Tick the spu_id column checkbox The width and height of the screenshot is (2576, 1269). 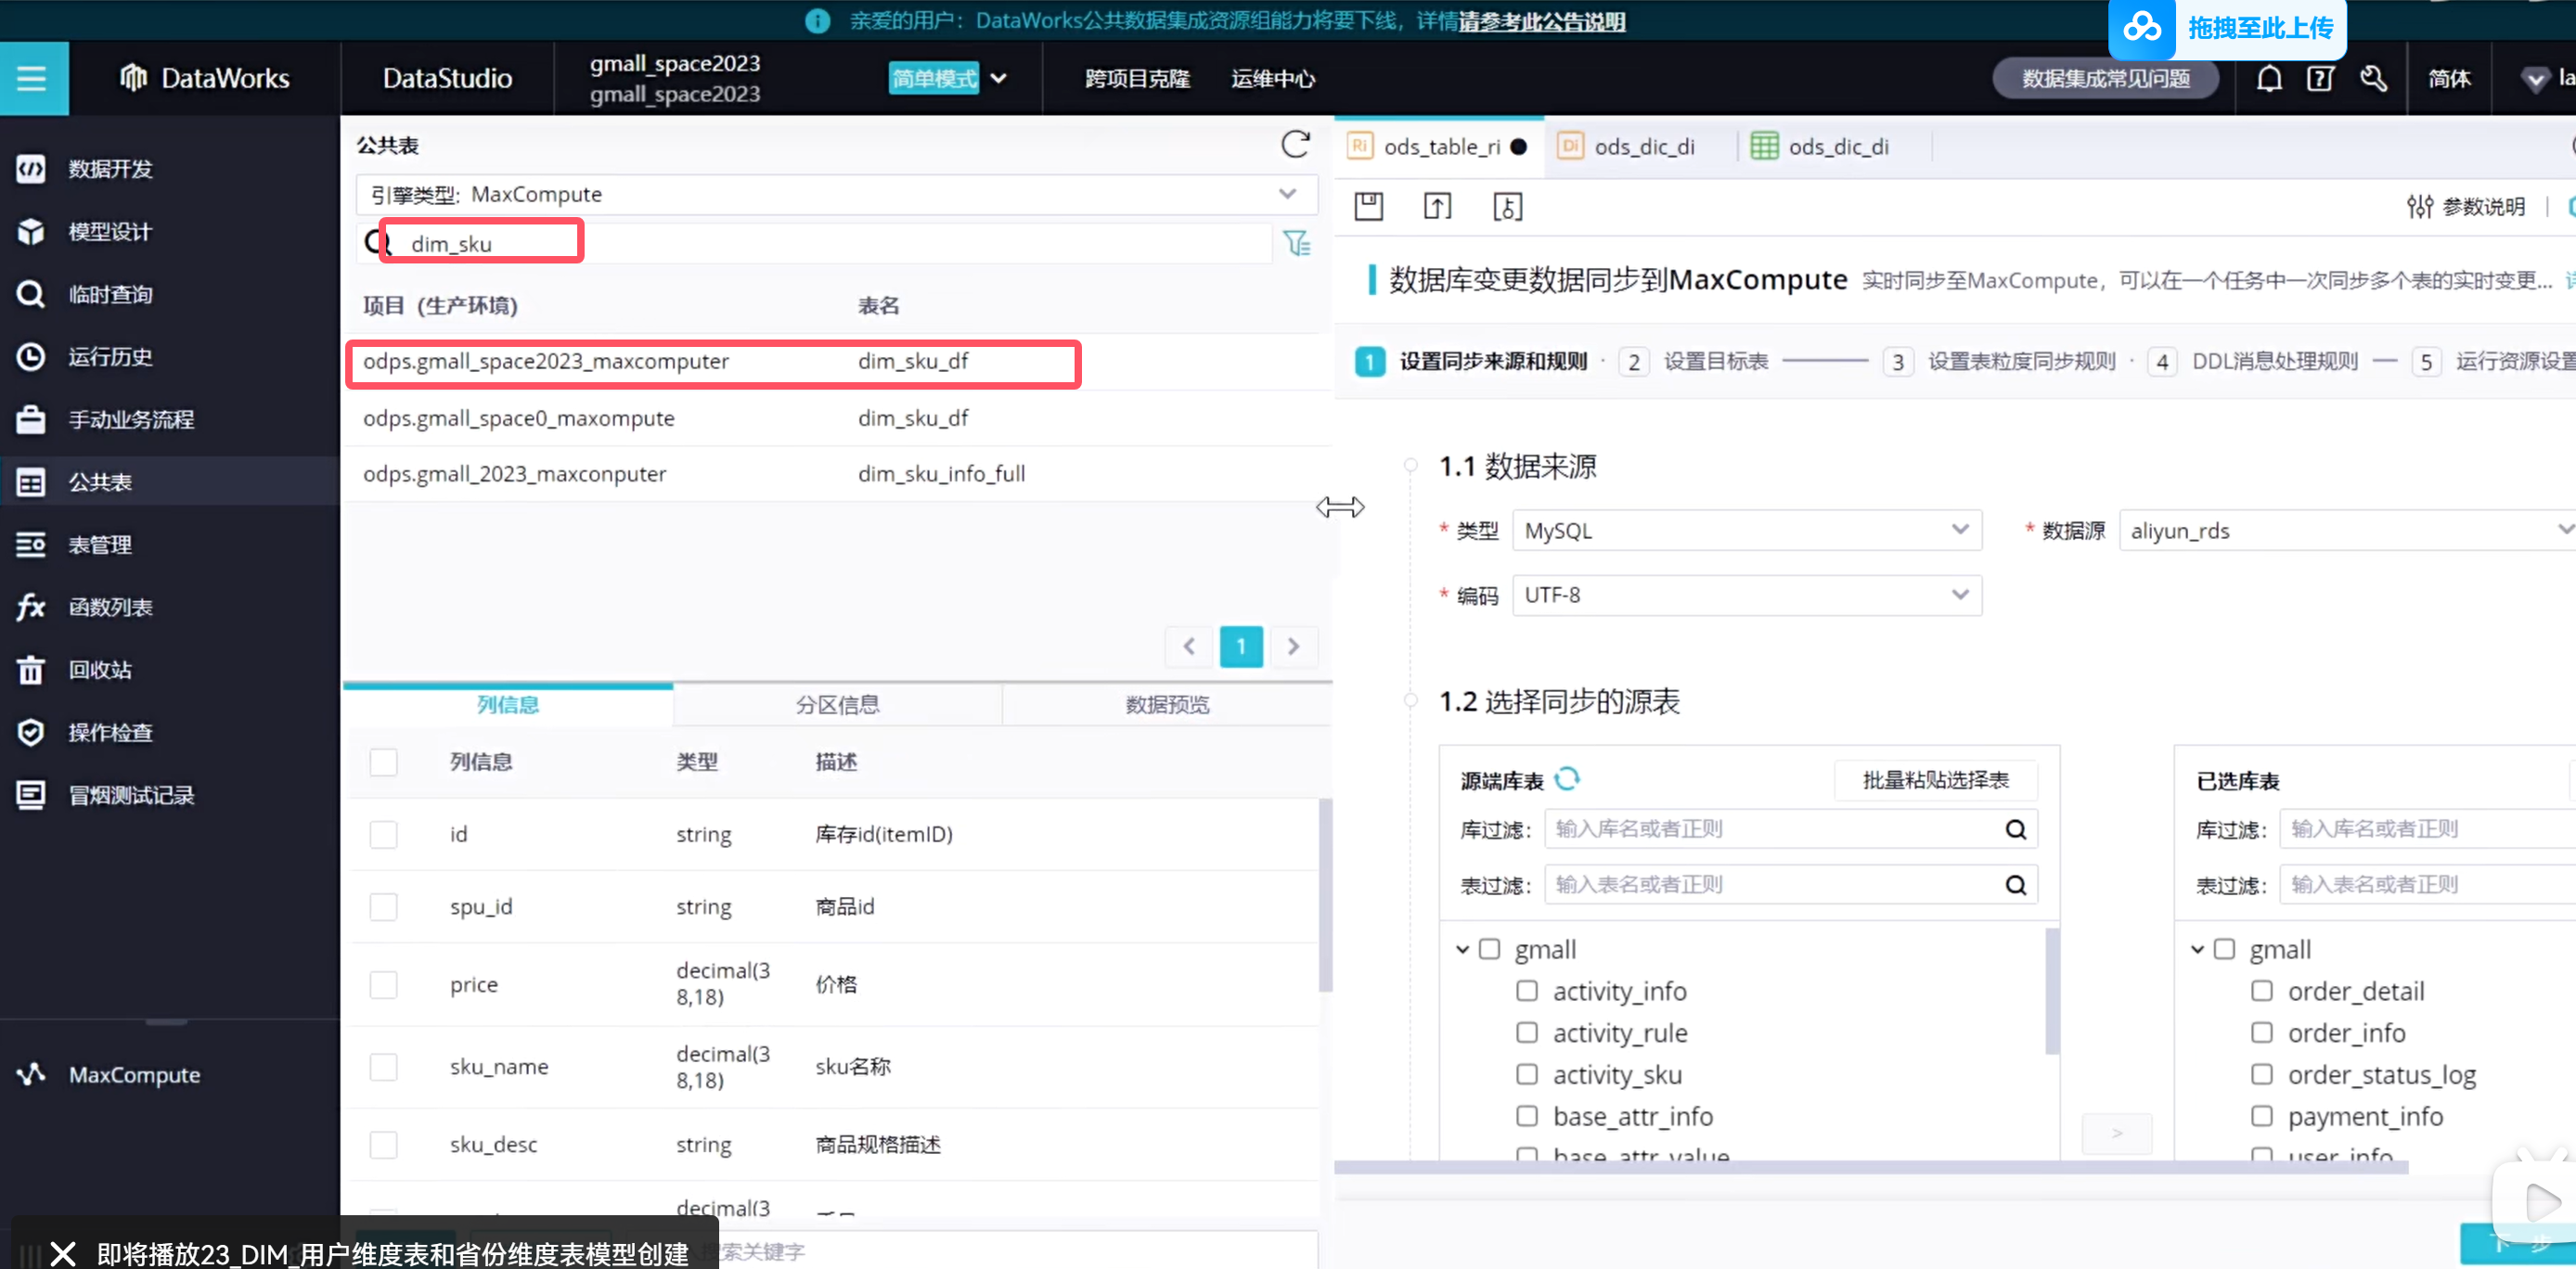tap(383, 906)
